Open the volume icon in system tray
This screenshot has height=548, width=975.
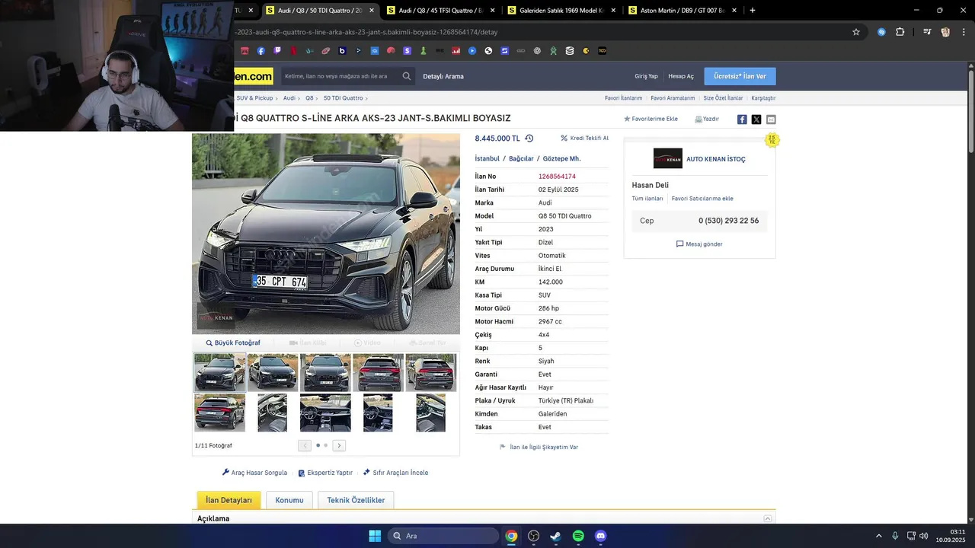pos(924,536)
